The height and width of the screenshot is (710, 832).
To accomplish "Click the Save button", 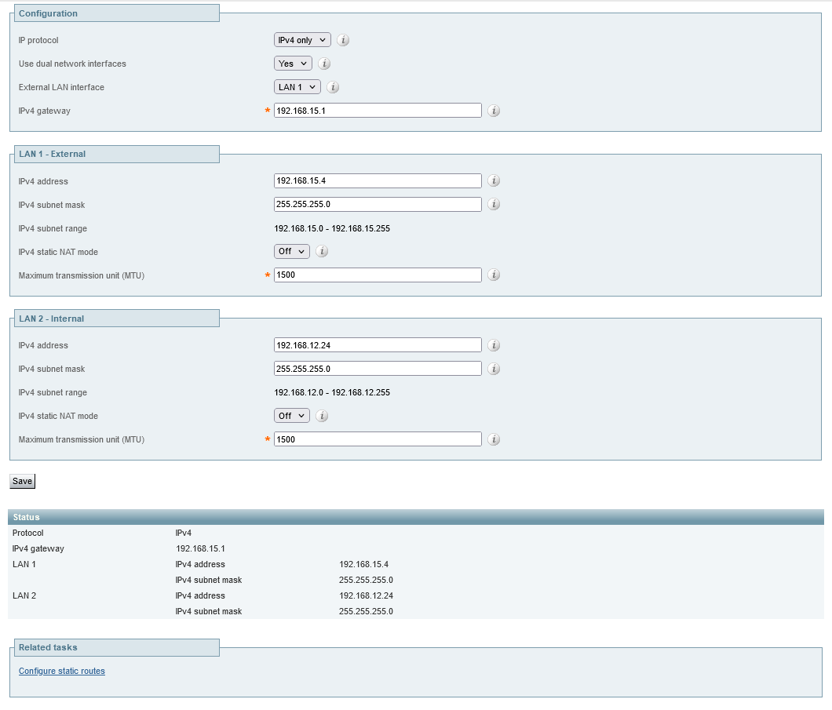I will coord(21,481).
